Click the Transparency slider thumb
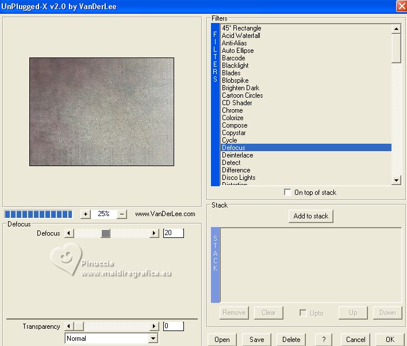407x346 pixels. [x=79, y=326]
